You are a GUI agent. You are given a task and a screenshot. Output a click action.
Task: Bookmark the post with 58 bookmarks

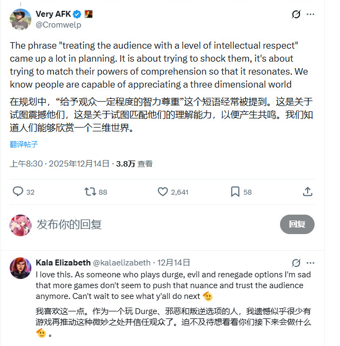click(x=235, y=191)
